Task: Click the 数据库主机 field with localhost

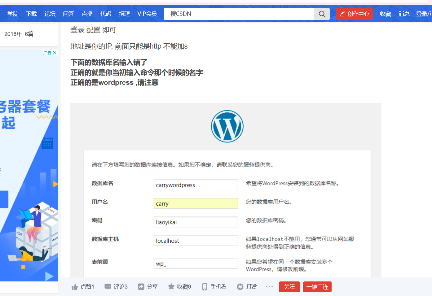Action: 196,241
